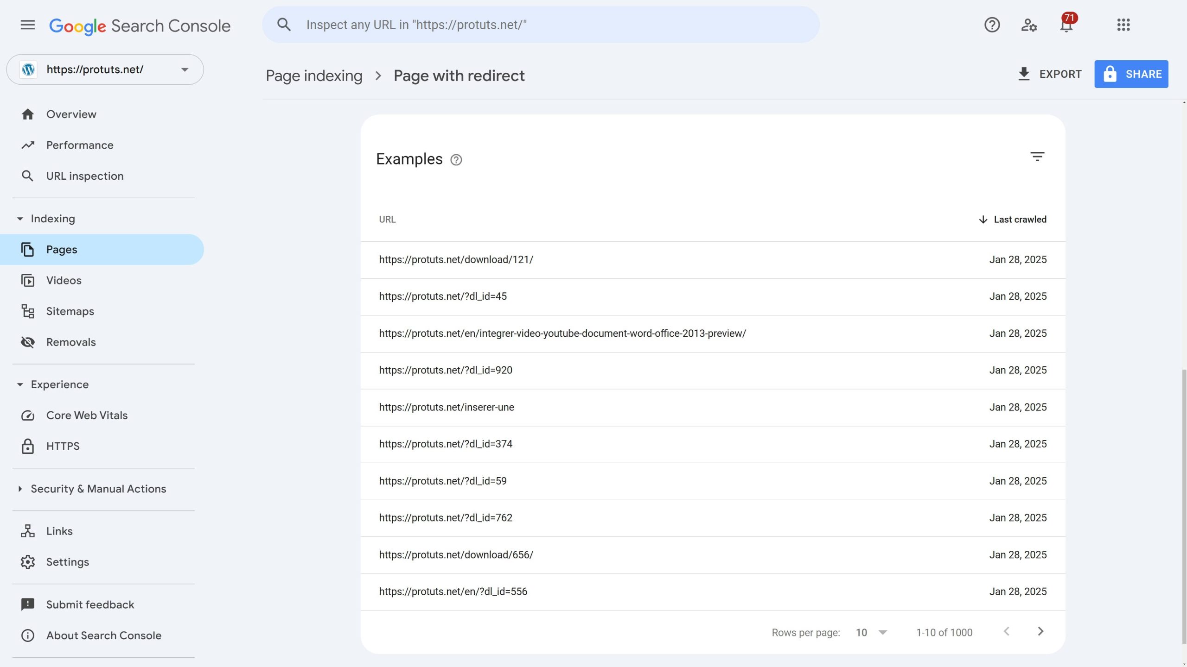Screen dimensions: 1187x667
Task: Click the Export button
Action: pos(1049,74)
